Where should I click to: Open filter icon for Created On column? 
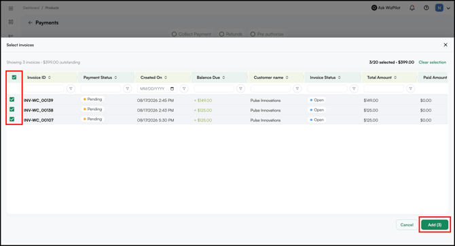coord(184,88)
